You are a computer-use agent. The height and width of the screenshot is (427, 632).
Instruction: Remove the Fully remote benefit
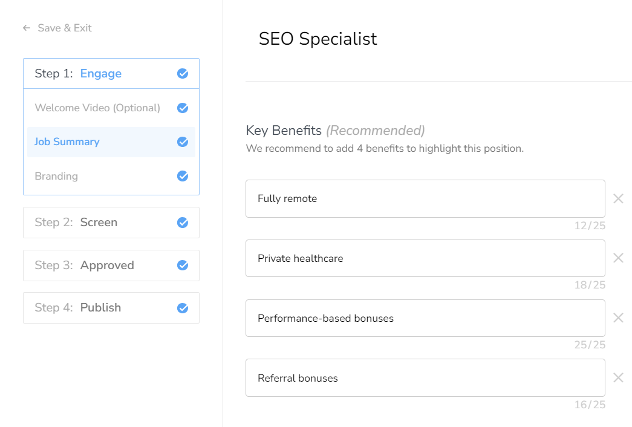point(618,198)
